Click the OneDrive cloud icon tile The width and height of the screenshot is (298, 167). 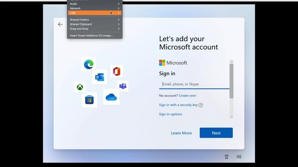pyautogui.click(x=111, y=97)
